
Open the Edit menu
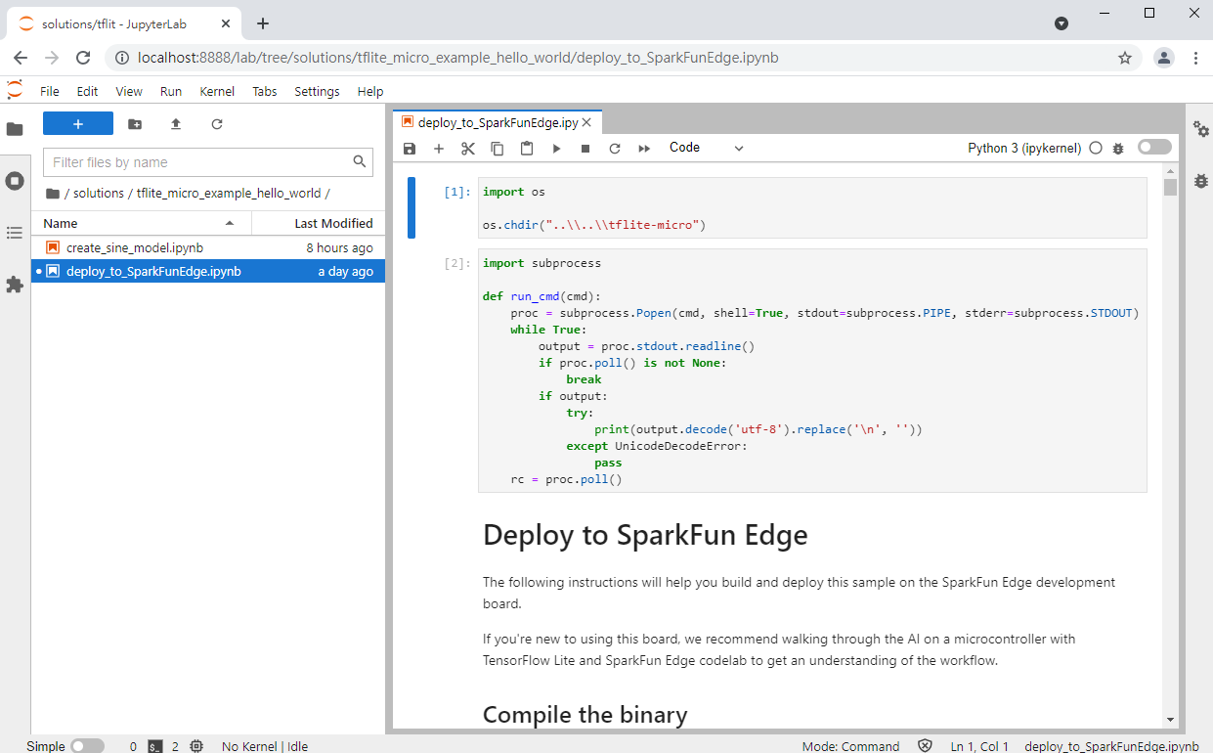point(88,91)
